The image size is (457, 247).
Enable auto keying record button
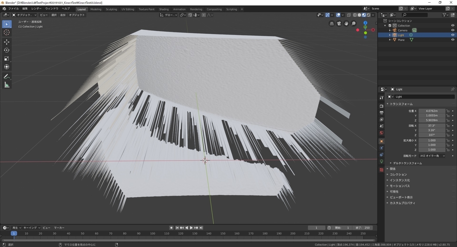[171, 228]
